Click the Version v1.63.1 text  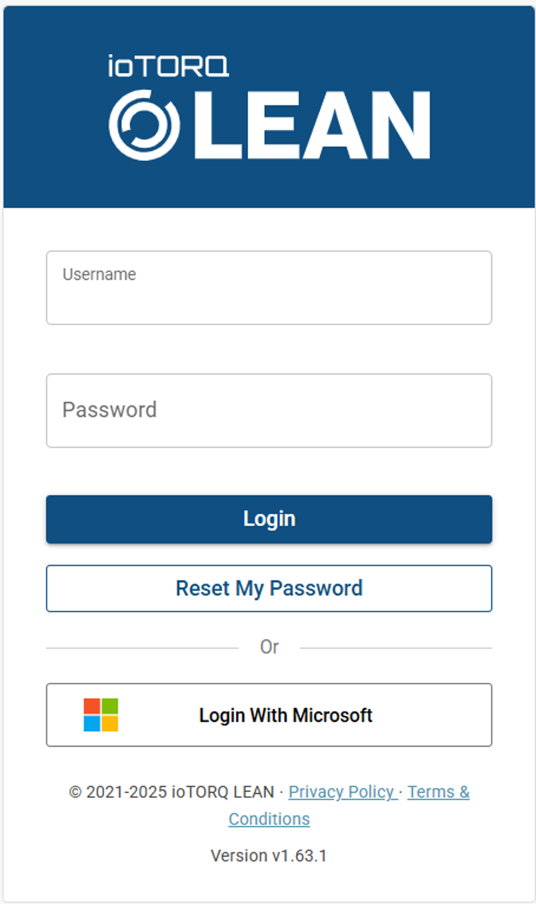coord(269,856)
